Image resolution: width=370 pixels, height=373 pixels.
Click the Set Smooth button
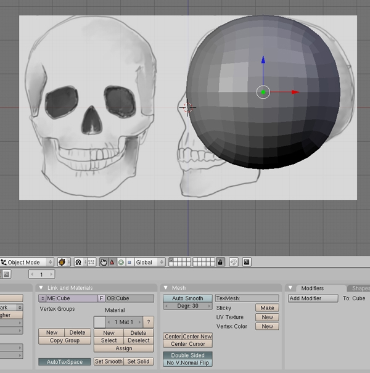109,361
